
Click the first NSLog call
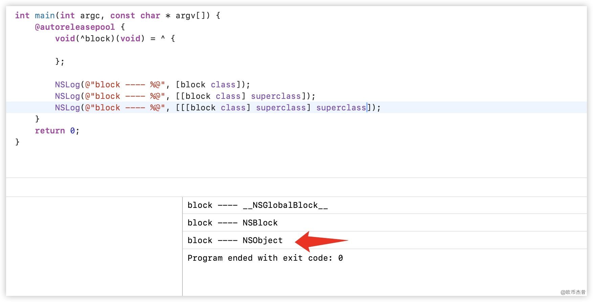point(67,85)
